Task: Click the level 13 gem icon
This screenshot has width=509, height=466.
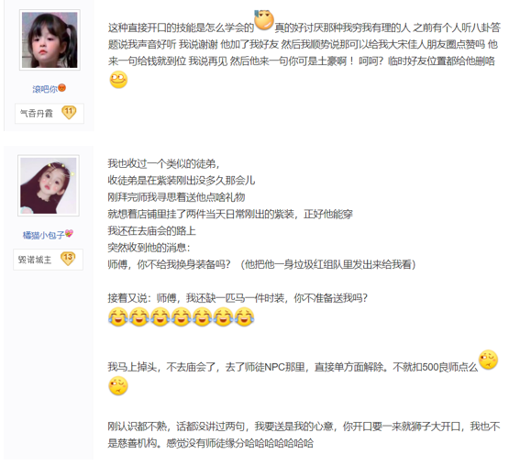Action: coord(68,259)
